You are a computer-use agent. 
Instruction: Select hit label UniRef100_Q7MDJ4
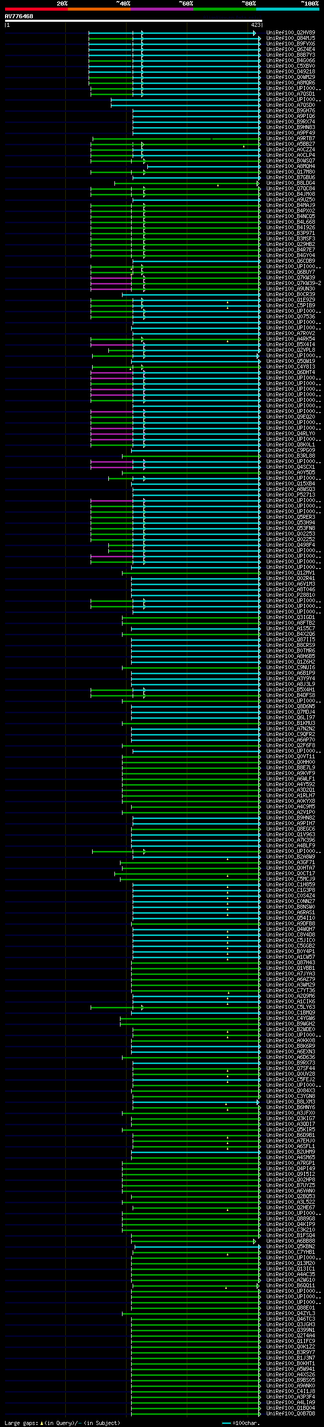click(291, 712)
